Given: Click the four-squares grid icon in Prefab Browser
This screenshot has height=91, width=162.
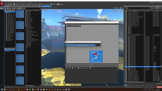Looking at the screenshot, I should [x=15, y=8].
